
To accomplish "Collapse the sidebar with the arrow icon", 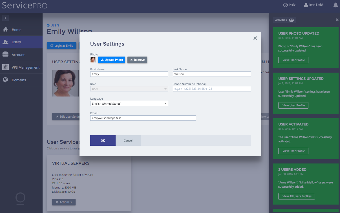I will click(5, 18).
